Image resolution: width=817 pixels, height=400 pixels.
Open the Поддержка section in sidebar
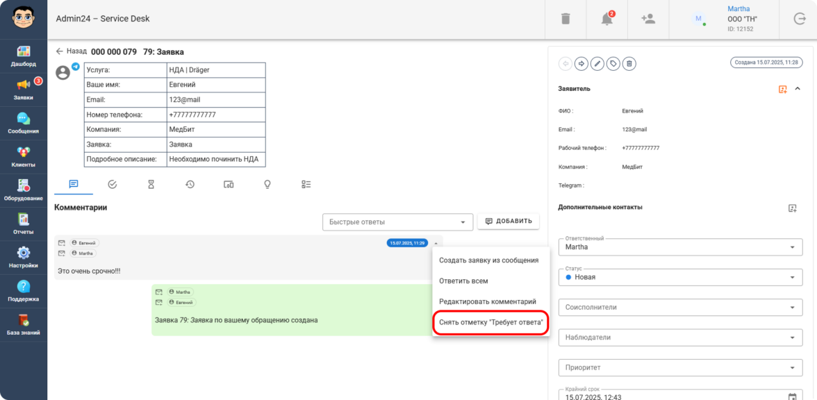[x=24, y=291]
